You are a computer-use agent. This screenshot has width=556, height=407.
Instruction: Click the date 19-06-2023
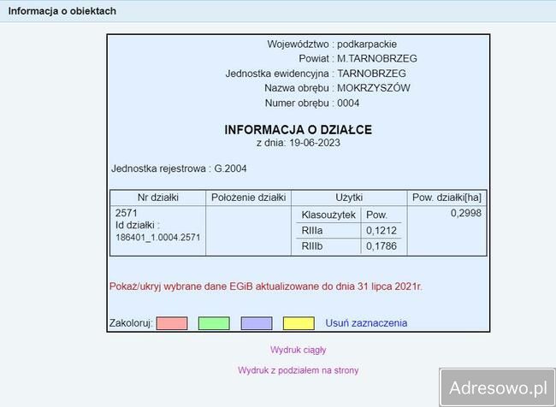[x=315, y=143]
